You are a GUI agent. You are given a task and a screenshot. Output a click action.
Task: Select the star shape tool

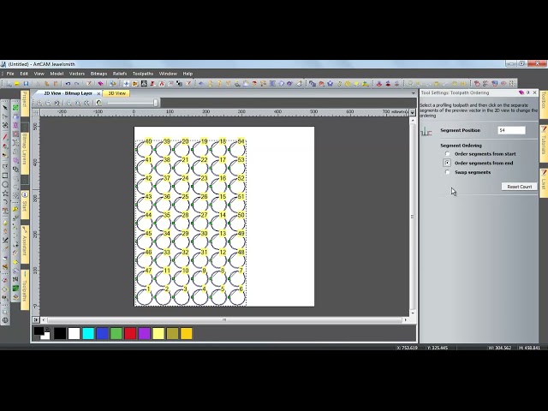click(5, 193)
